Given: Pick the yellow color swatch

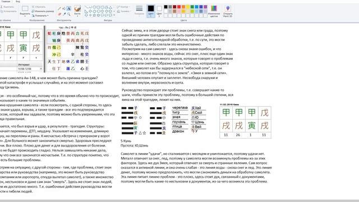Looking at the screenshot, I should pyautogui.click(x=188, y=7).
